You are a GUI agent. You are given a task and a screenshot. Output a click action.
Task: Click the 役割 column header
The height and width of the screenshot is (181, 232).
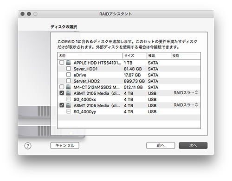click(186, 56)
